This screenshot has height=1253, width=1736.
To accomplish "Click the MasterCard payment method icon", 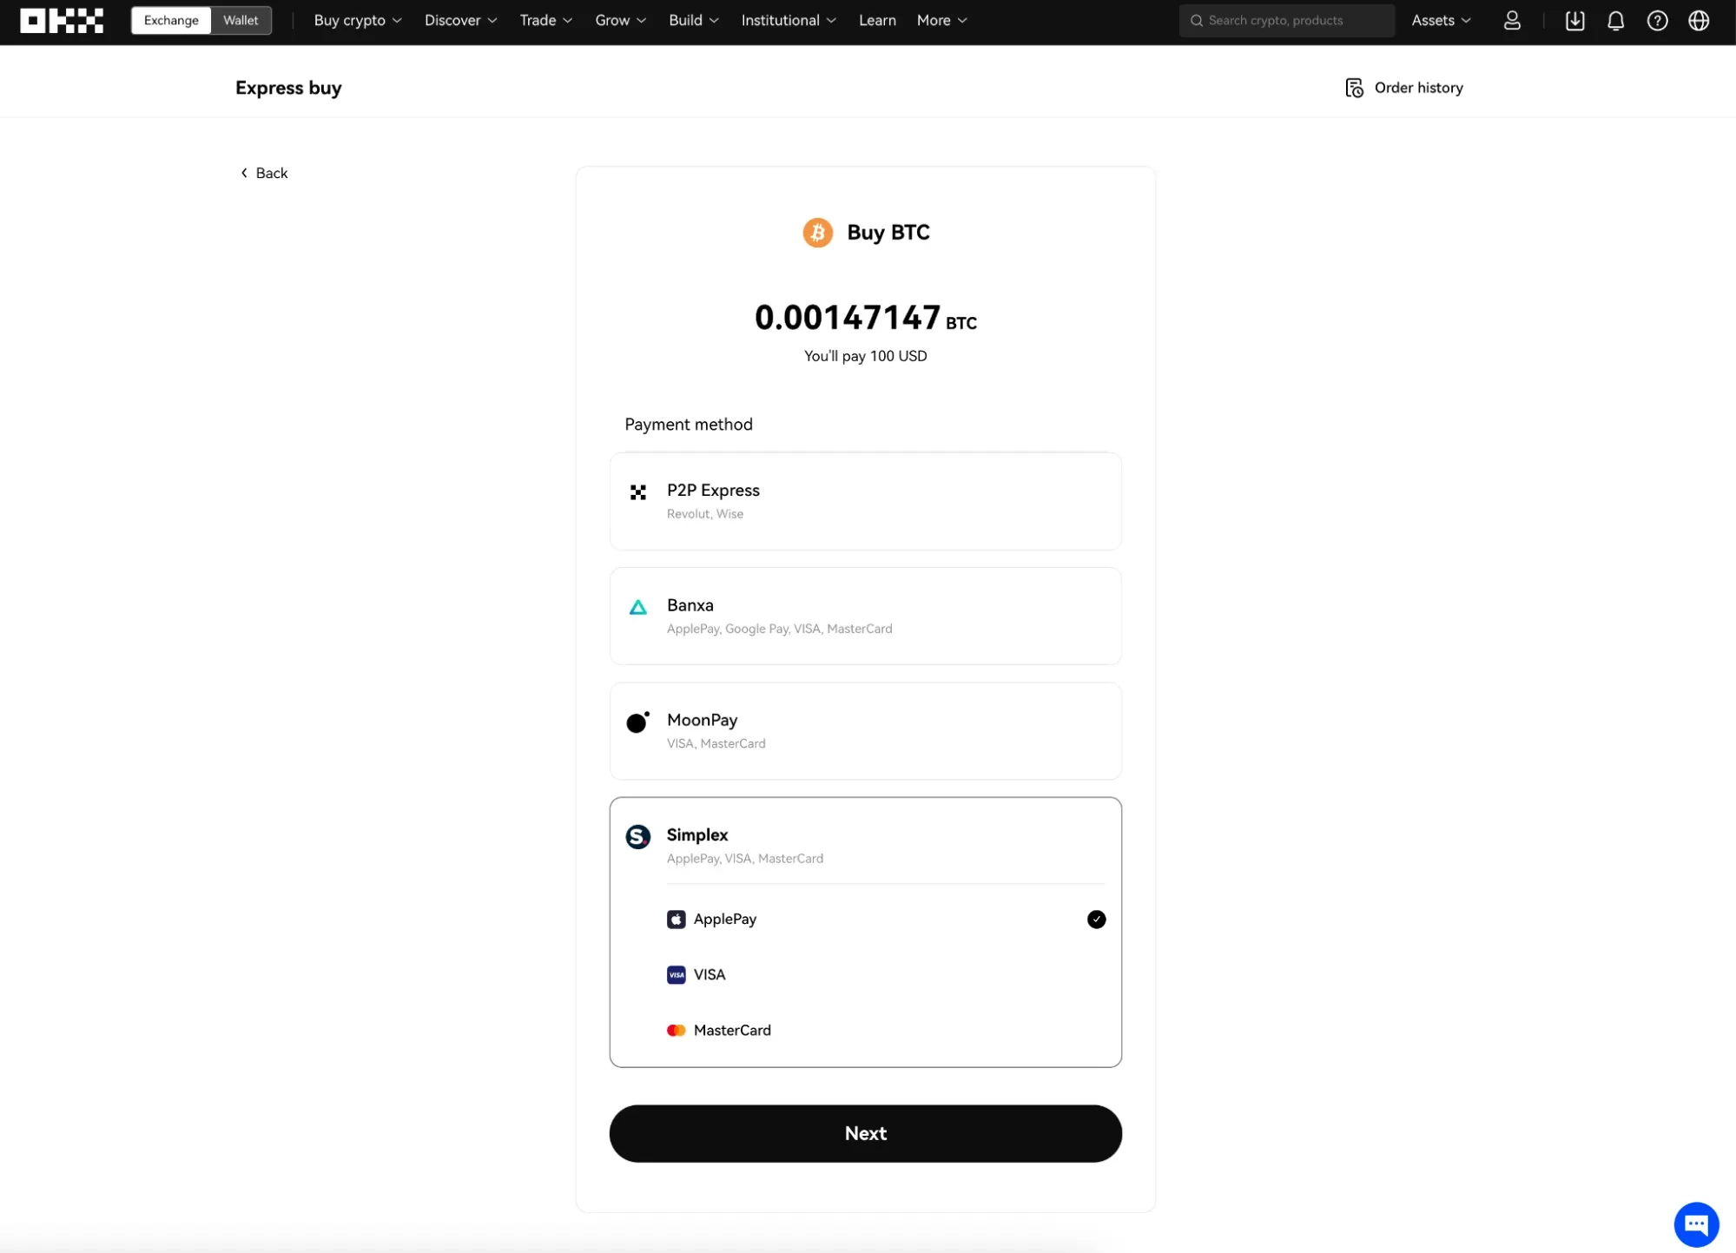I will (x=676, y=1029).
